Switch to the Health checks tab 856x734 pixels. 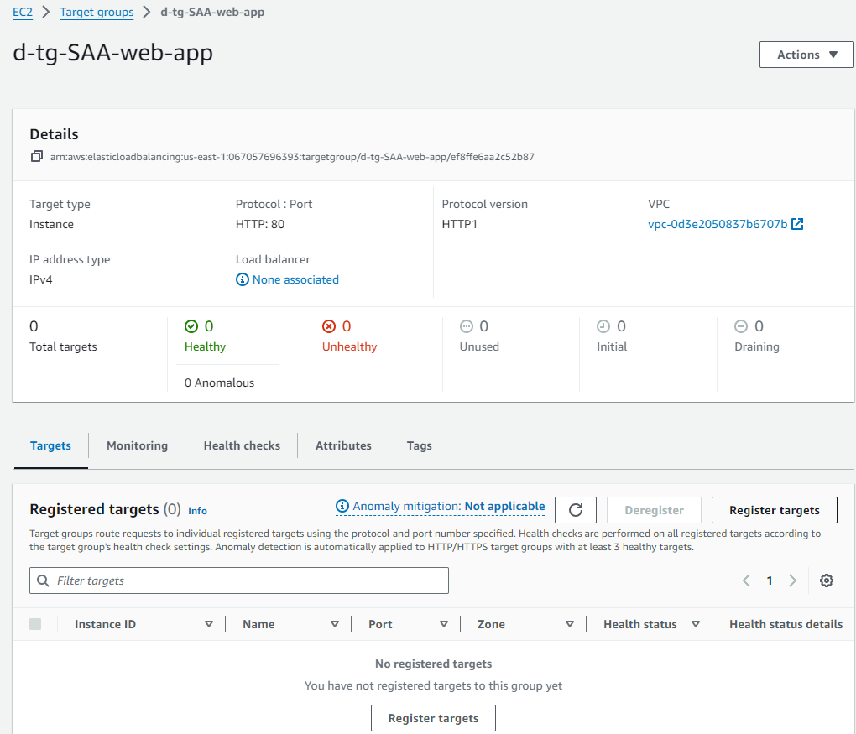[242, 445]
